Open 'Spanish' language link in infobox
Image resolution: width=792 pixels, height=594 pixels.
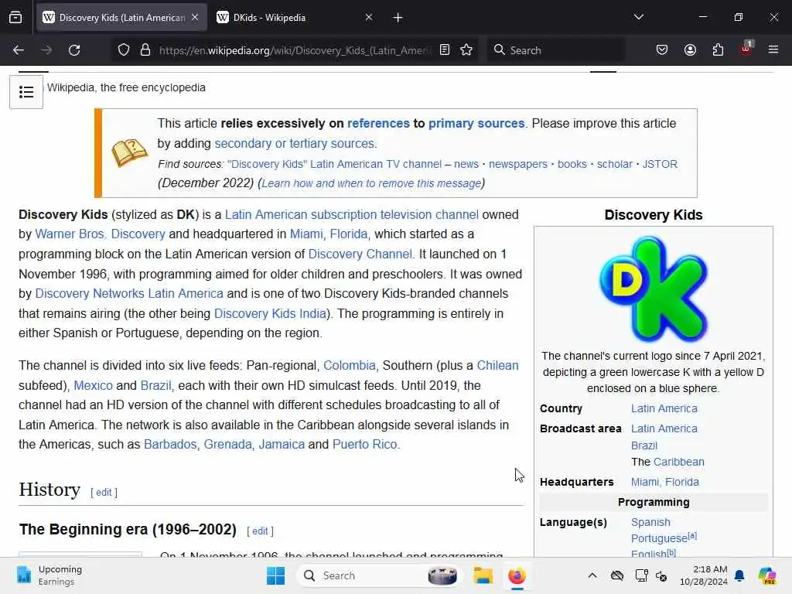point(650,522)
